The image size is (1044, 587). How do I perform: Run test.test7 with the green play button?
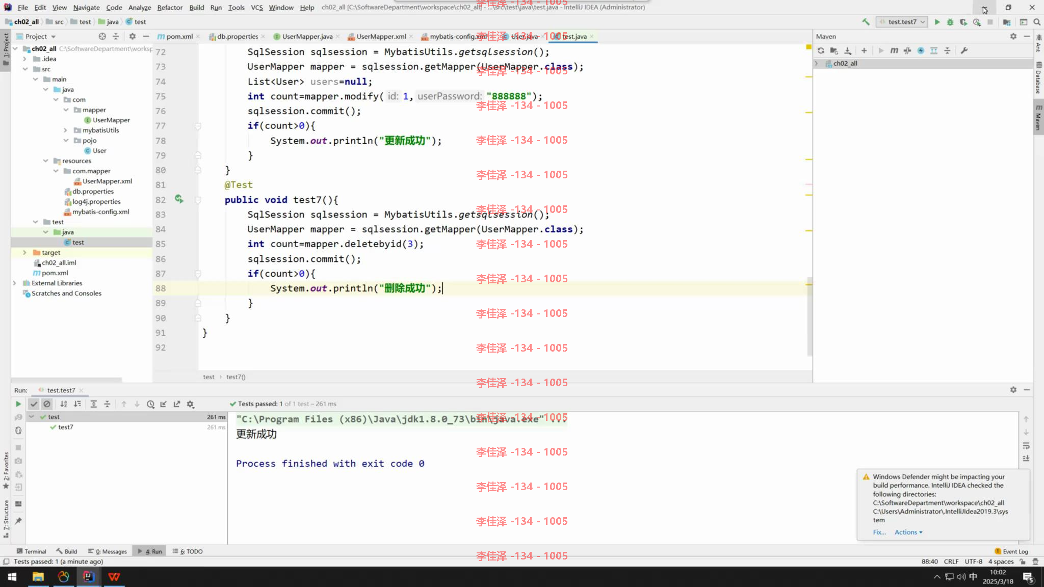click(937, 22)
